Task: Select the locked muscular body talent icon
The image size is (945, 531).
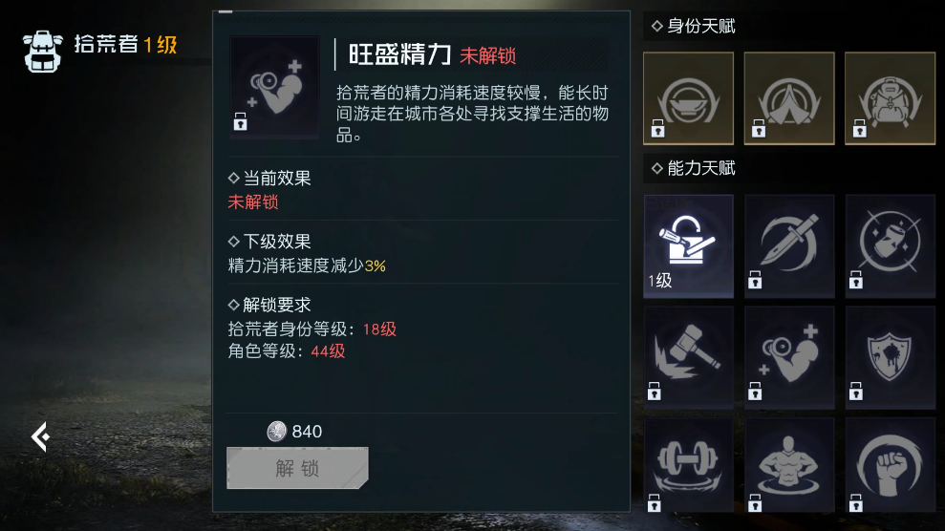Action: pyautogui.click(x=789, y=465)
